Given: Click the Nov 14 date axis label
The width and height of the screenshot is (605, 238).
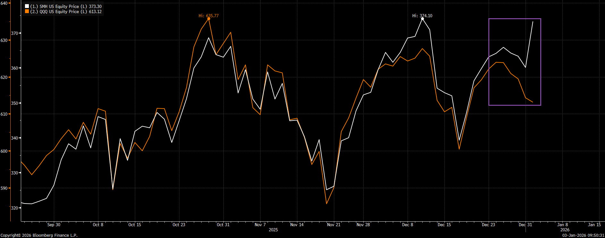Looking at the screenshot, I should (297, 225).
